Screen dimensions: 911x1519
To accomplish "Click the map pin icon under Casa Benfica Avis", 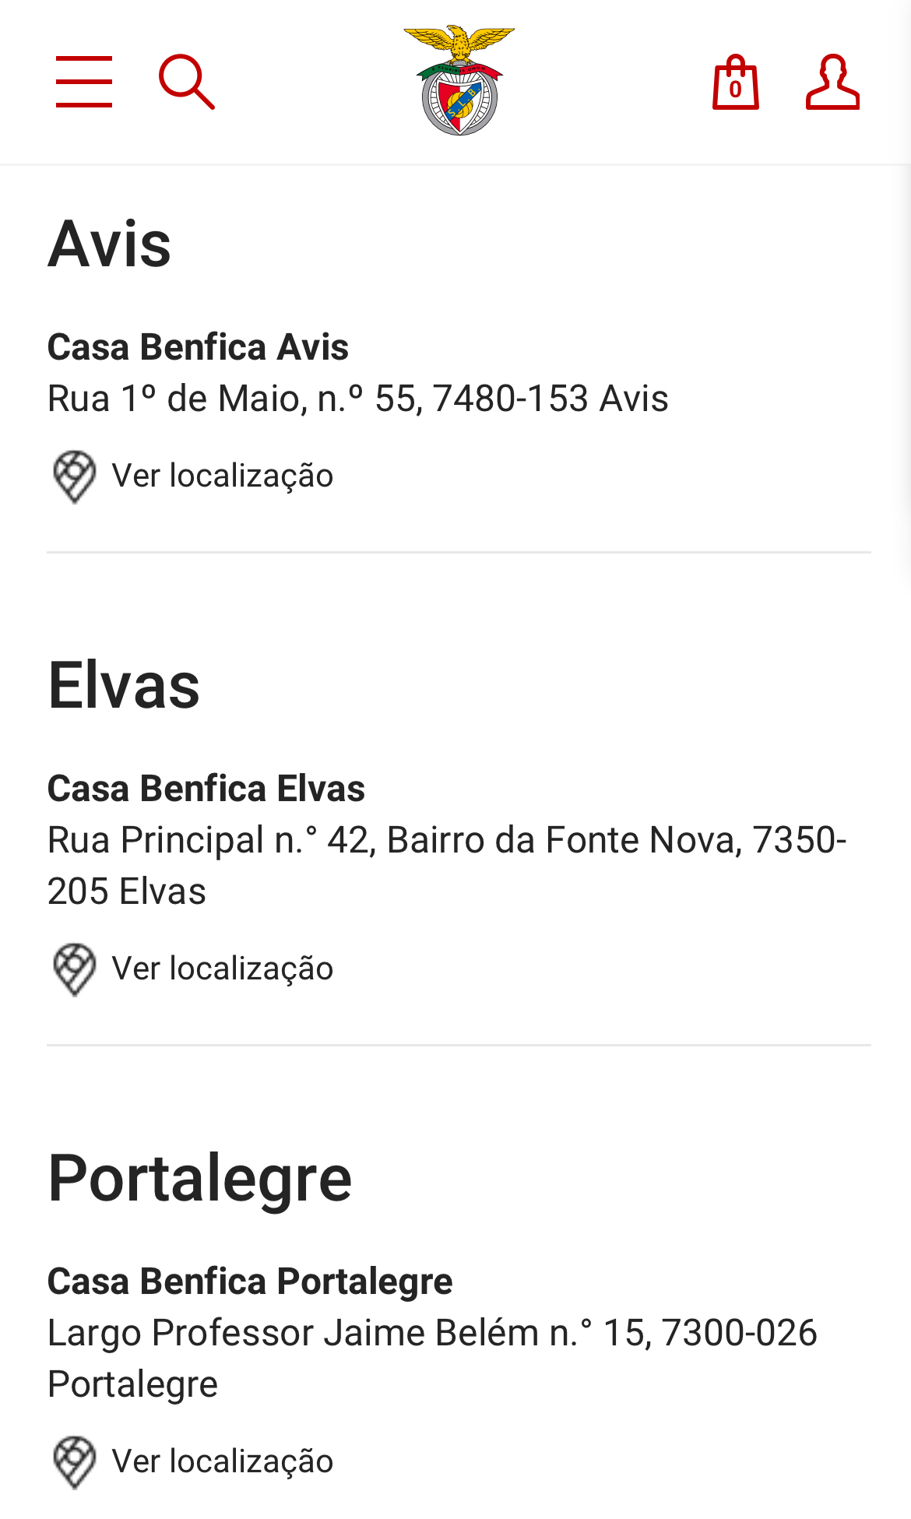I will pyautogui.click(x=74, y=476).
